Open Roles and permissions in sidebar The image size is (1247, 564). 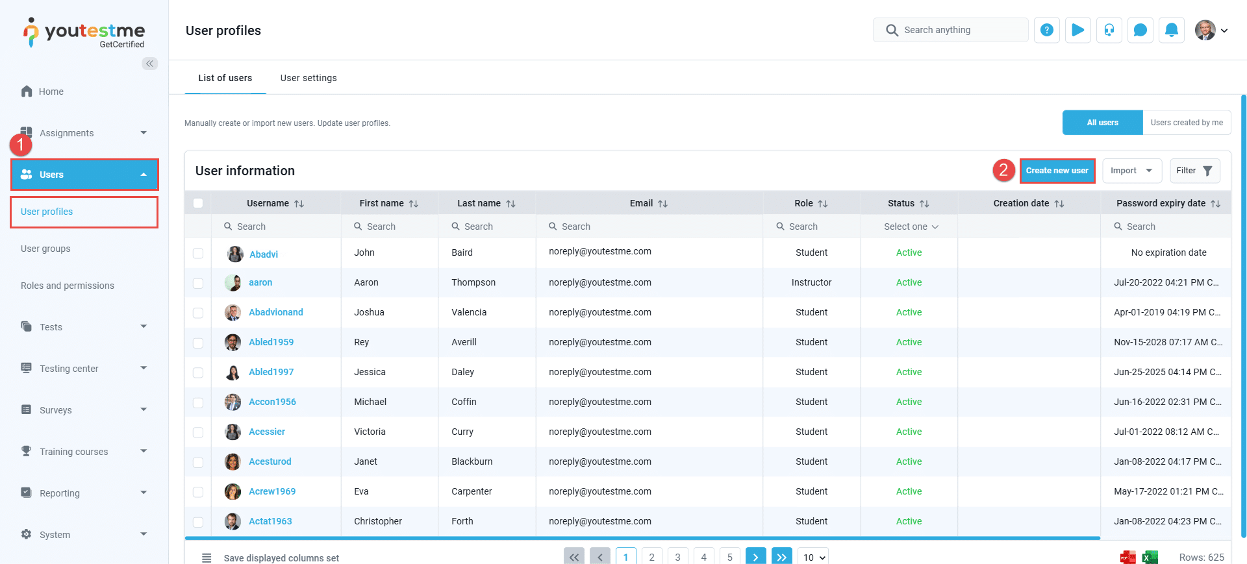pos(68,286)
